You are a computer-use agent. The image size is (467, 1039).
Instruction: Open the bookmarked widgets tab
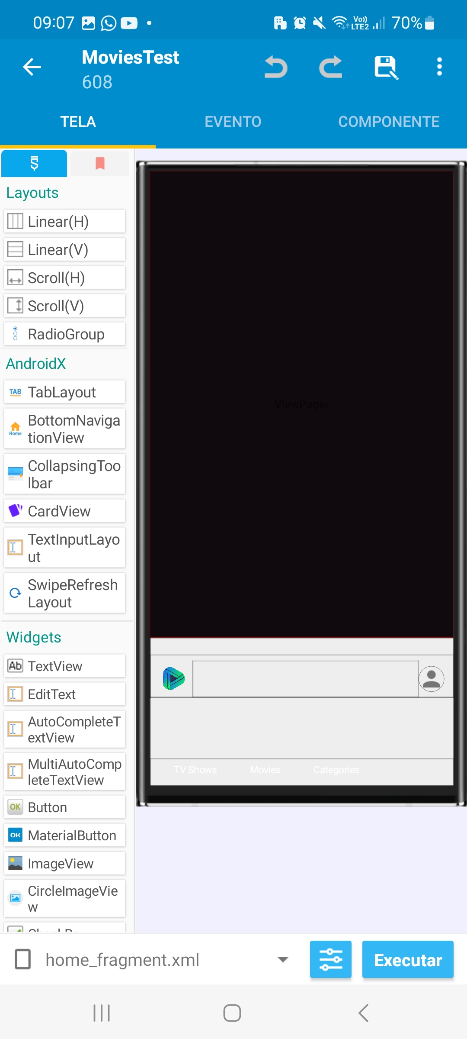[x=100, y=163]
